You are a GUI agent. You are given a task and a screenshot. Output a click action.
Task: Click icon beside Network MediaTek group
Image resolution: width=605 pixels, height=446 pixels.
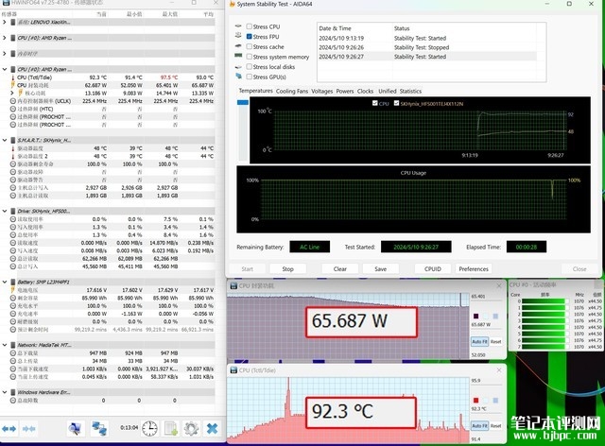pyautogui.click(x=13, y=345)
